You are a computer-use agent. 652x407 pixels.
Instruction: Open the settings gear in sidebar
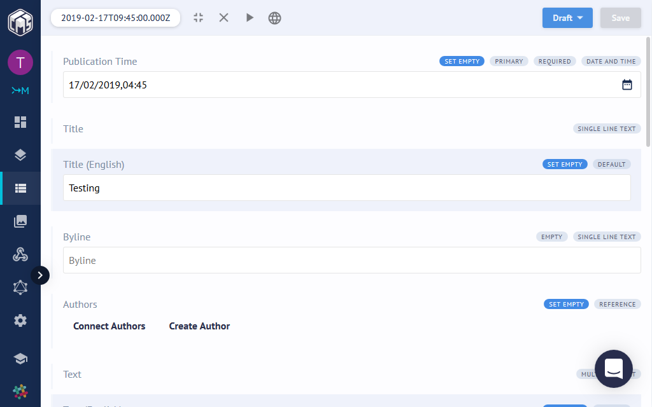pyautogui.click(x=20, y=321)
